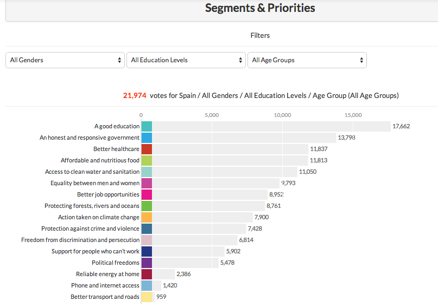Screen dimensions: 438x307
Task: Click the pale yellow Better transport and roads swatch
Action: pyautogui.click(x=147, y=297)
